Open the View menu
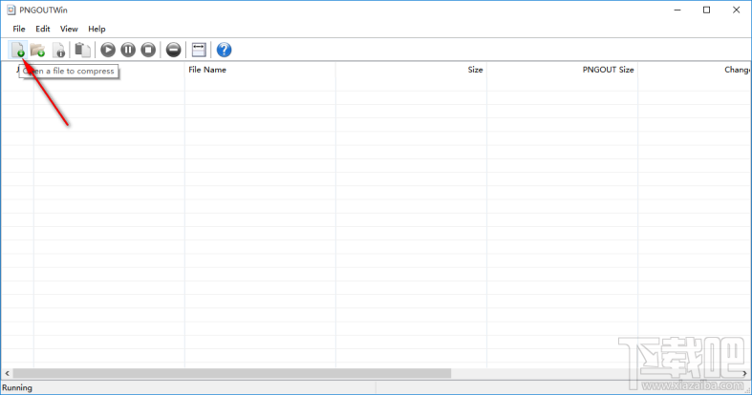 pos(69,29)
